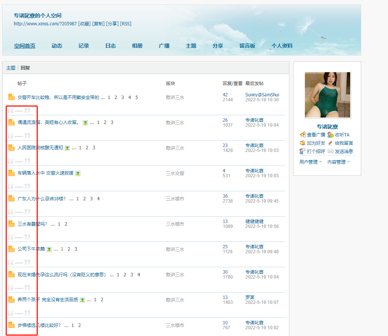This screenshot has width=388, height=336.
Task: Open the 留言板 nav item
Action: click(247, 46)
